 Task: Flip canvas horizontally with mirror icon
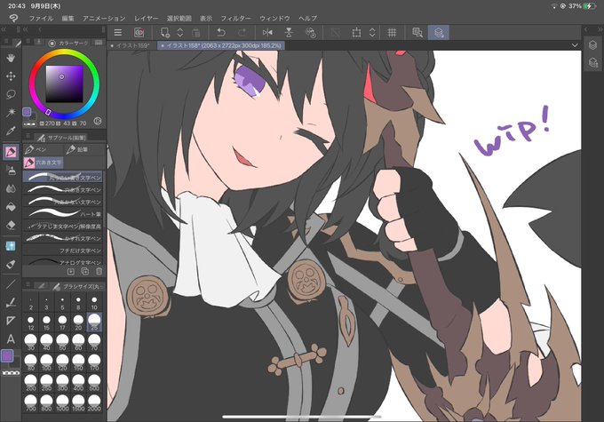point(267,33)
